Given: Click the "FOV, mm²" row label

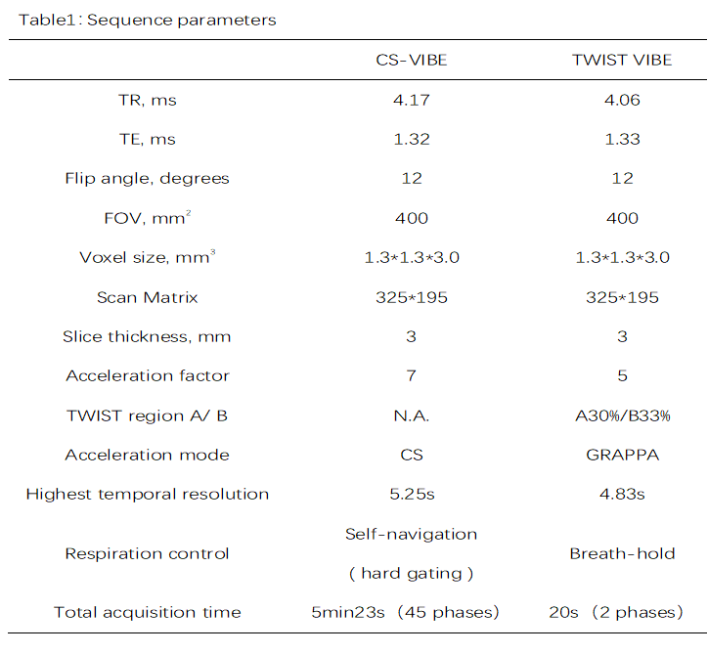Looking at the screenshot, I should tap(147, 218).
